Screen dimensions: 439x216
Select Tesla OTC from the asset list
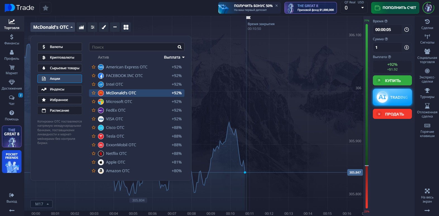click(x=137, y=136)
